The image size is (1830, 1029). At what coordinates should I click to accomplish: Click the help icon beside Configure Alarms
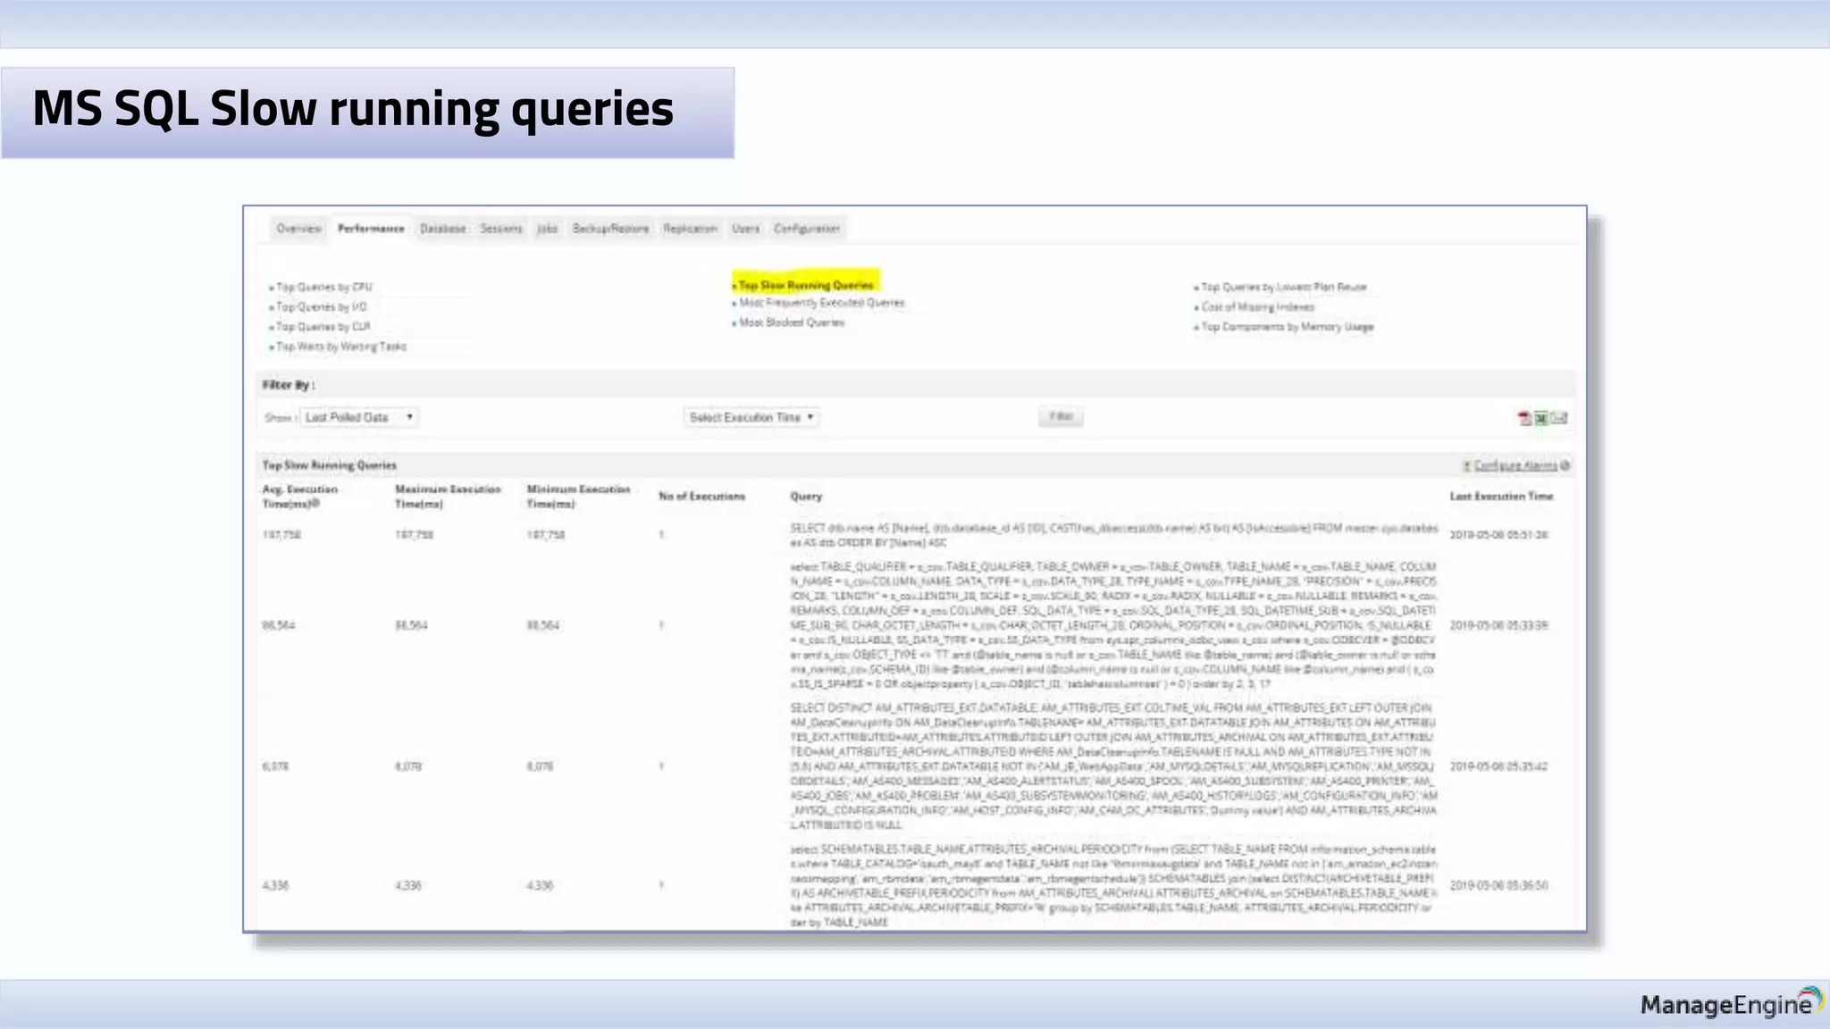point(1566,465)
